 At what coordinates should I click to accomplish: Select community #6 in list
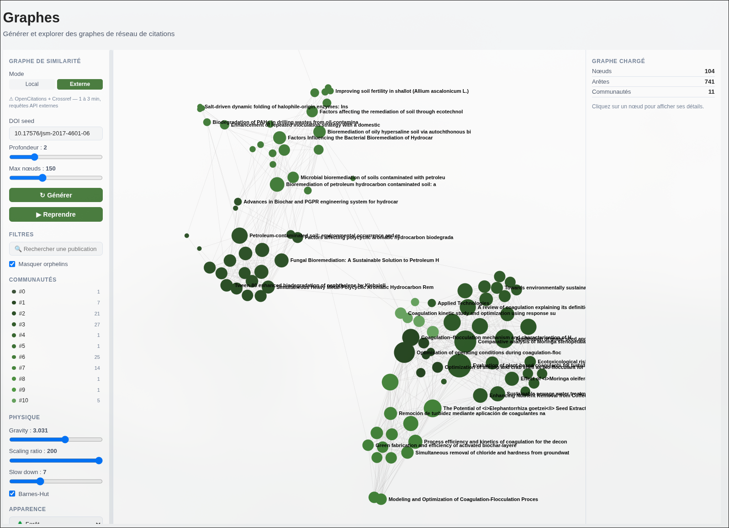56,357
